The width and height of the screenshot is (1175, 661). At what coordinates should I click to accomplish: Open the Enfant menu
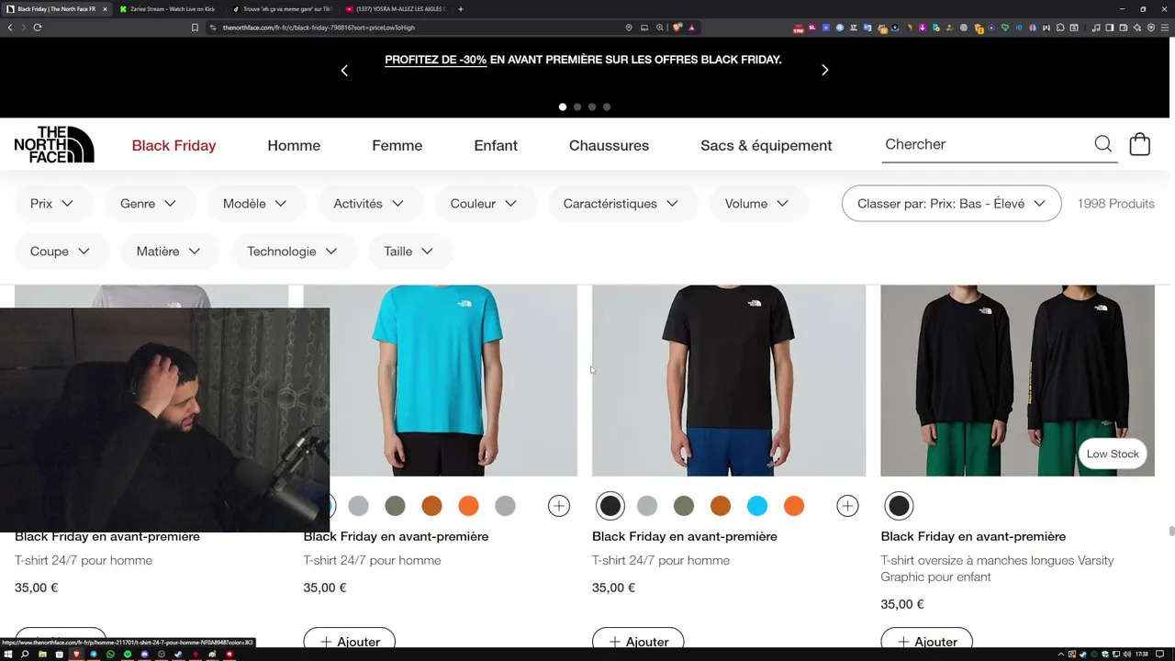click(496, 145)
